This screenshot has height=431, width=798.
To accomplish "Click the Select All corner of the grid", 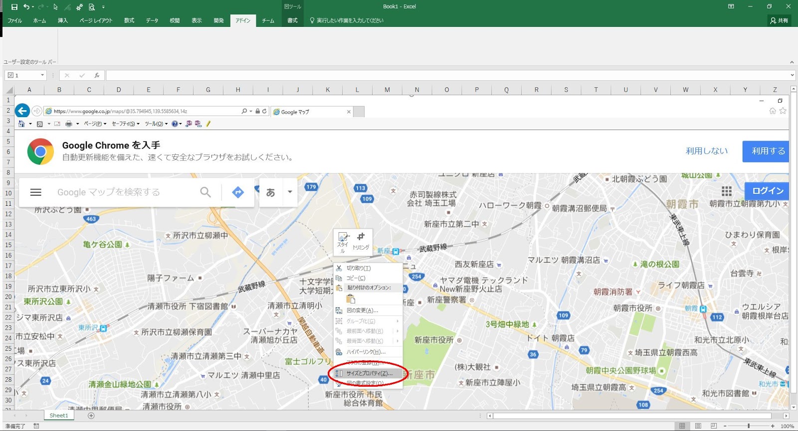I will tap(9, 90).
